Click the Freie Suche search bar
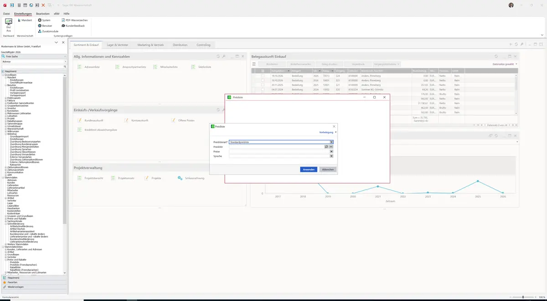 (x=34, y=56)
